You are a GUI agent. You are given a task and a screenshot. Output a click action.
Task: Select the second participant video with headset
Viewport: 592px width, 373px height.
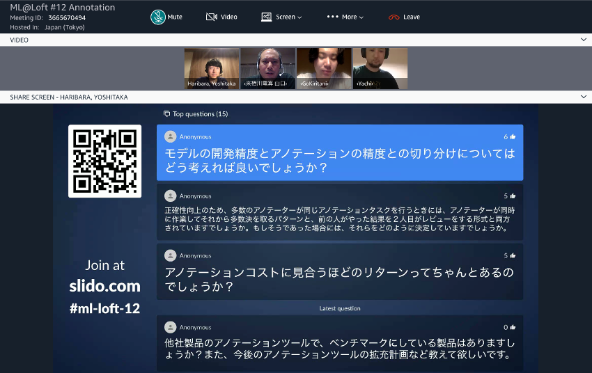[x=267, y=68]
